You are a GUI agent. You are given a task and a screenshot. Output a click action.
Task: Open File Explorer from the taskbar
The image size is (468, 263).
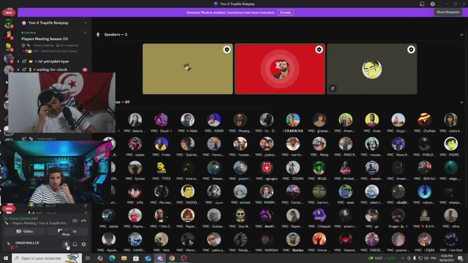pos(124,258)
